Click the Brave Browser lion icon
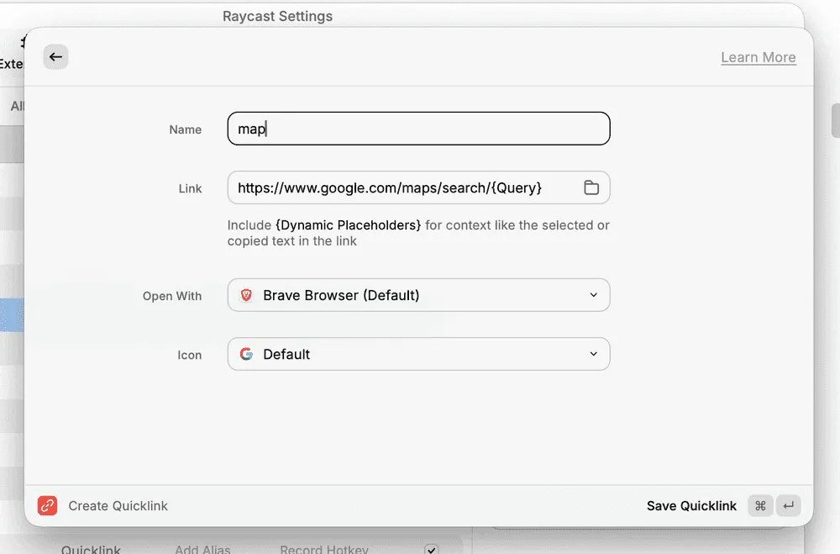Image resolution: width=840 pixels, height=554 pixels. coord(246,295)
